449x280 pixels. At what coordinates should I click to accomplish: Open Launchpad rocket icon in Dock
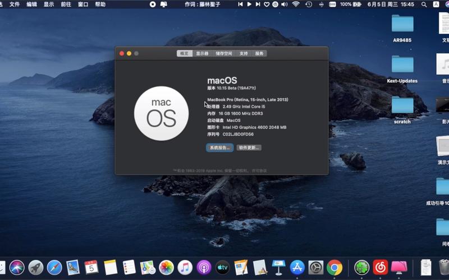click(35, 268)
